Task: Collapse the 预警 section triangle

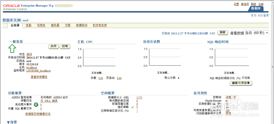Action: 8,122
